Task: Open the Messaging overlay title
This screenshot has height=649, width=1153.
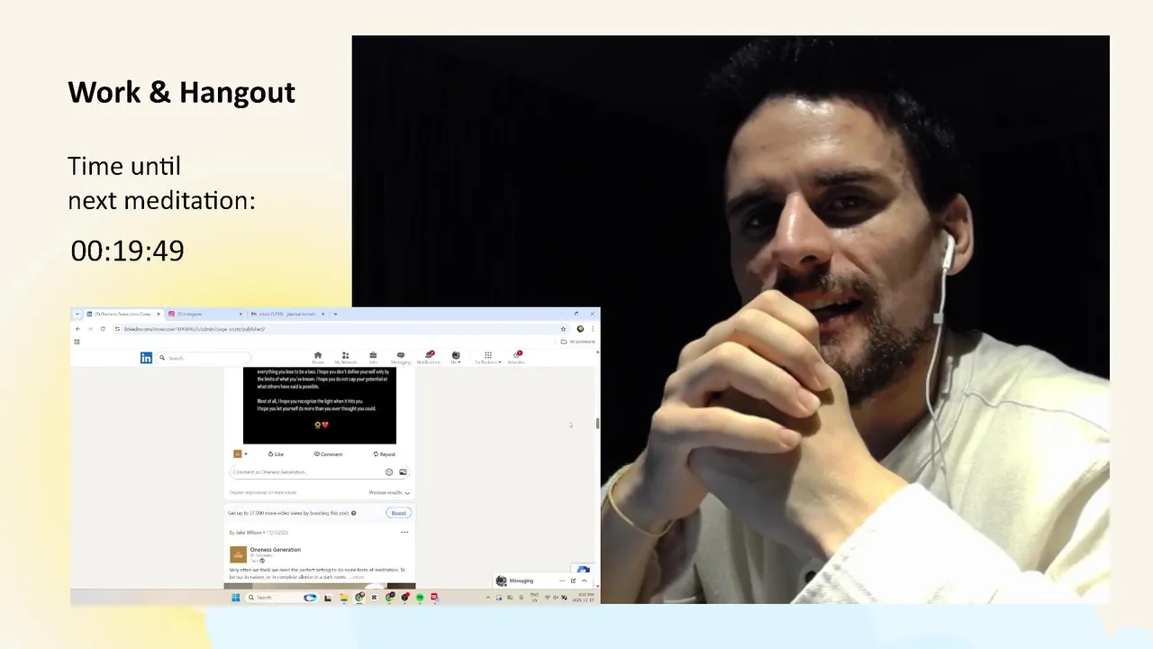Action: tap(522, 580)
